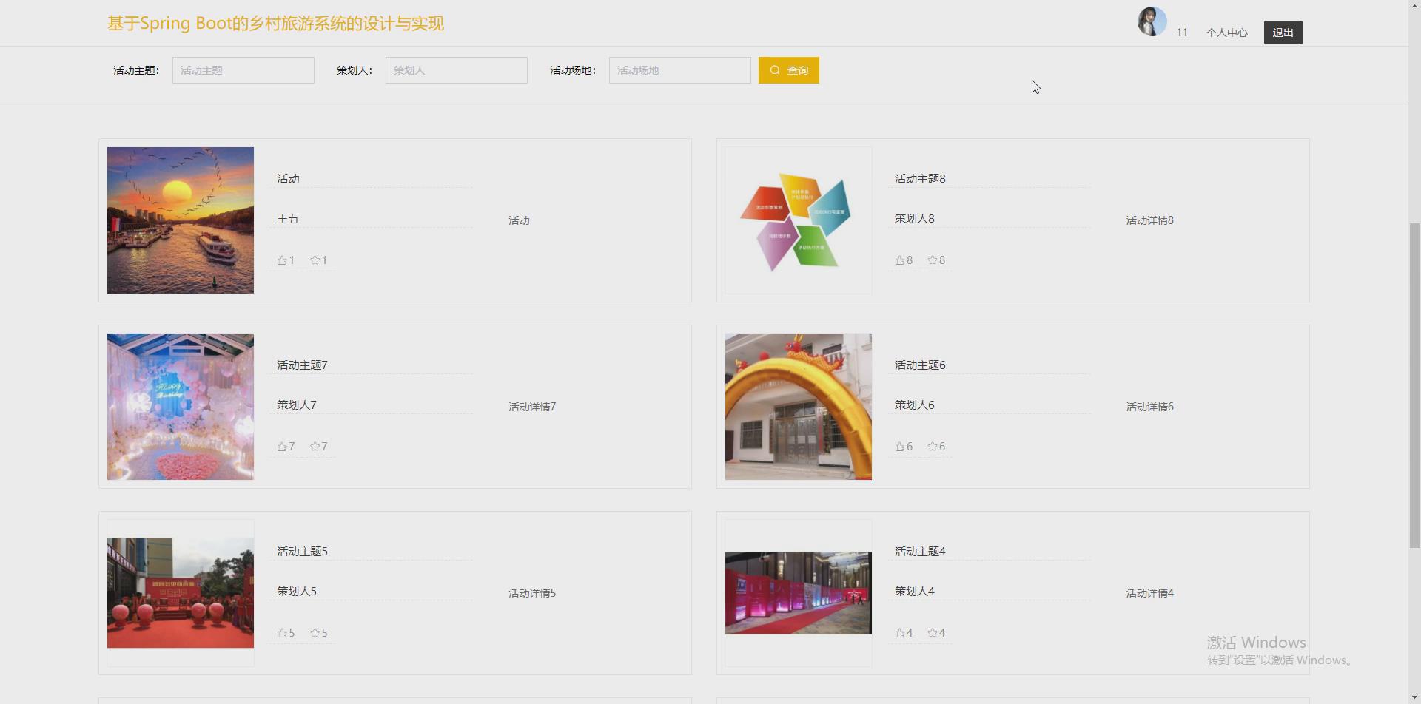1421x704 pixels.
Task: Click inside the 策划人 input field
Action: coord(456,70)
